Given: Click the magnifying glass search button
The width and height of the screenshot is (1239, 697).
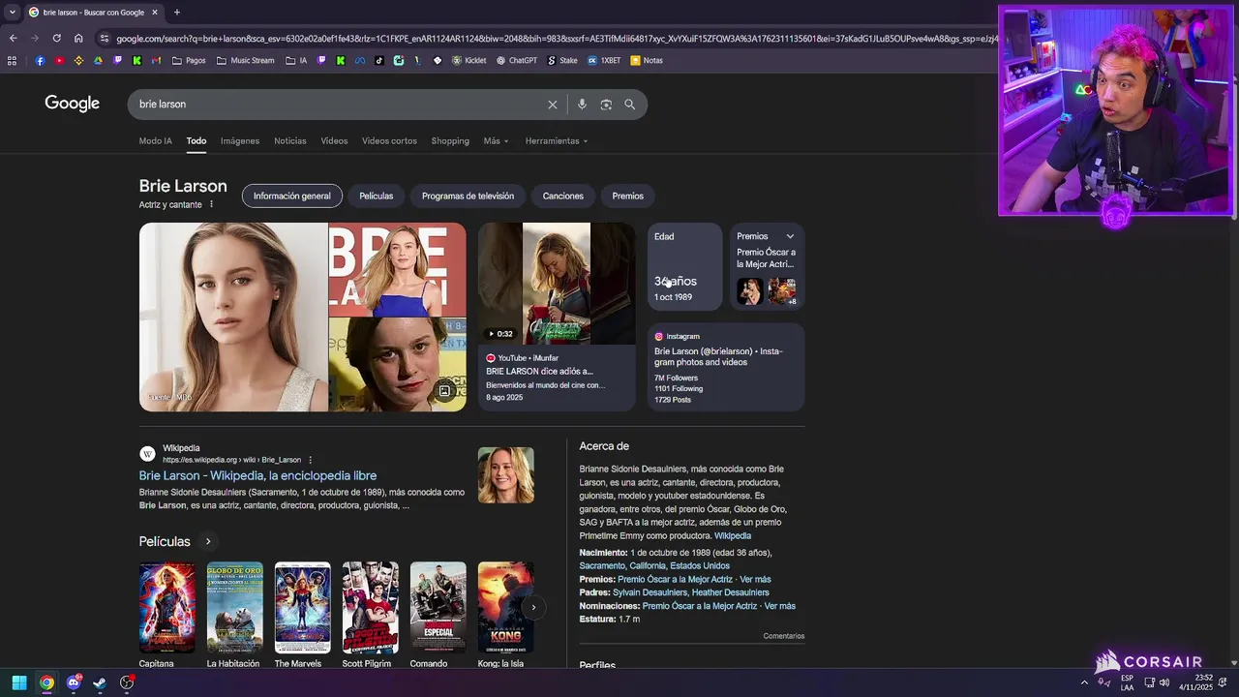Looking at the screenshot, I should [x=630, y=105].
